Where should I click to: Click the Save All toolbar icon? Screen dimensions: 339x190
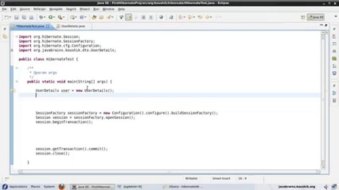pyautogui.click(x=24, y=17)
